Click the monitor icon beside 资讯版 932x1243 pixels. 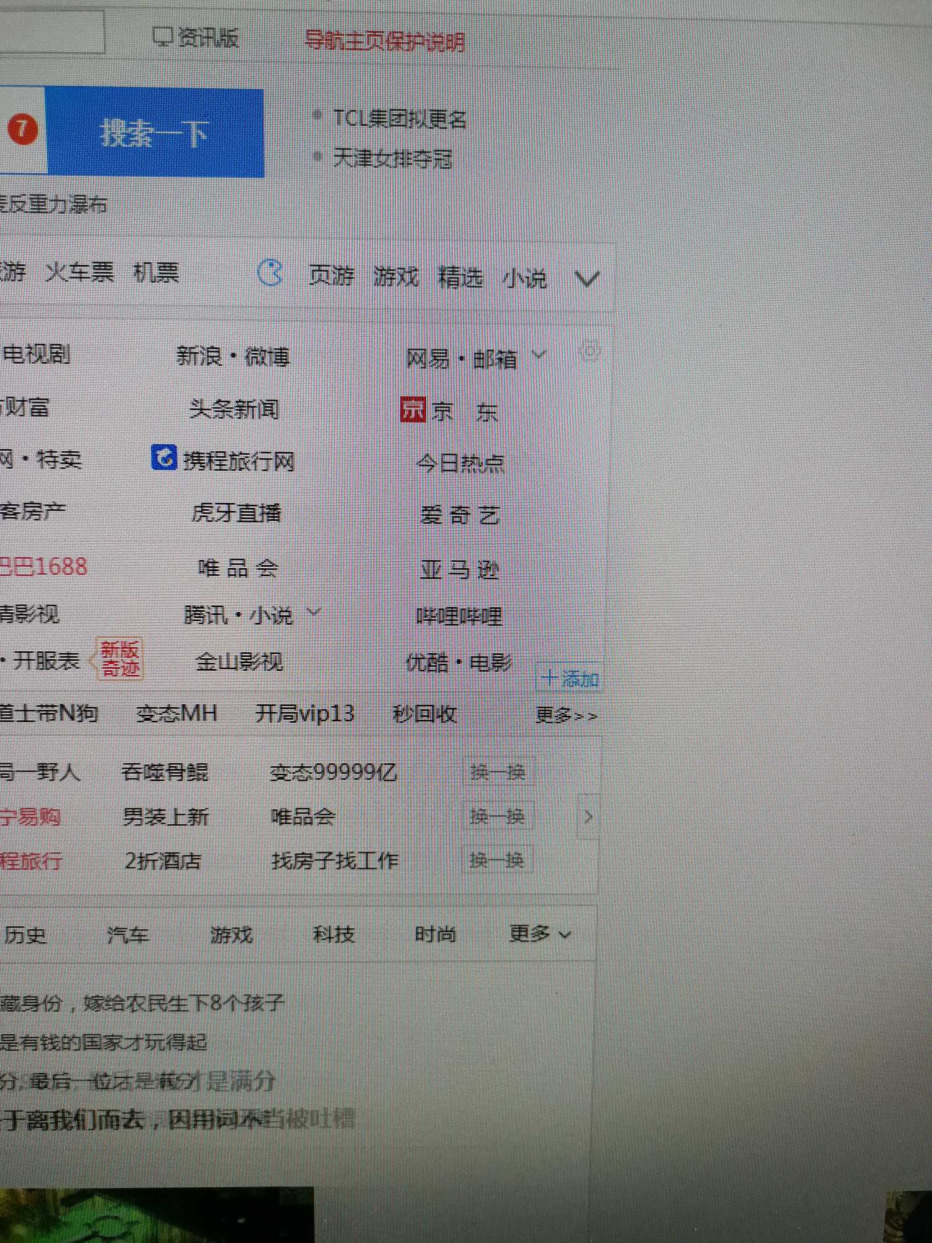163,37
